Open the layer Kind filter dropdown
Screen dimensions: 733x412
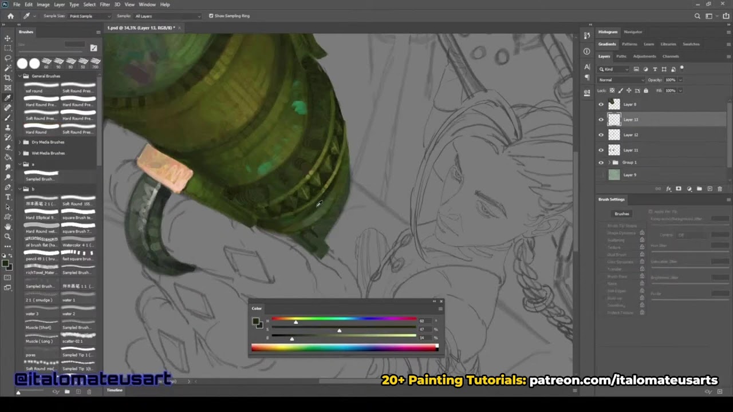click(x=614, y=69)
